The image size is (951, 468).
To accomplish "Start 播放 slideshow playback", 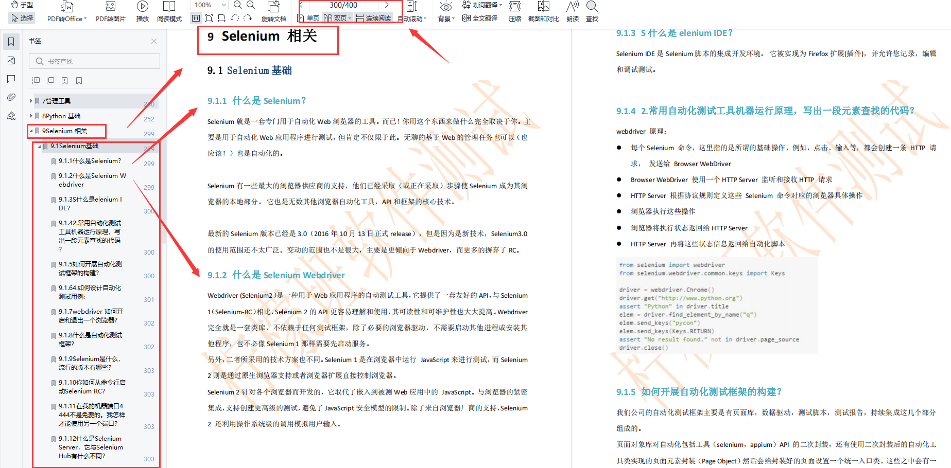I will pos(143,12).
